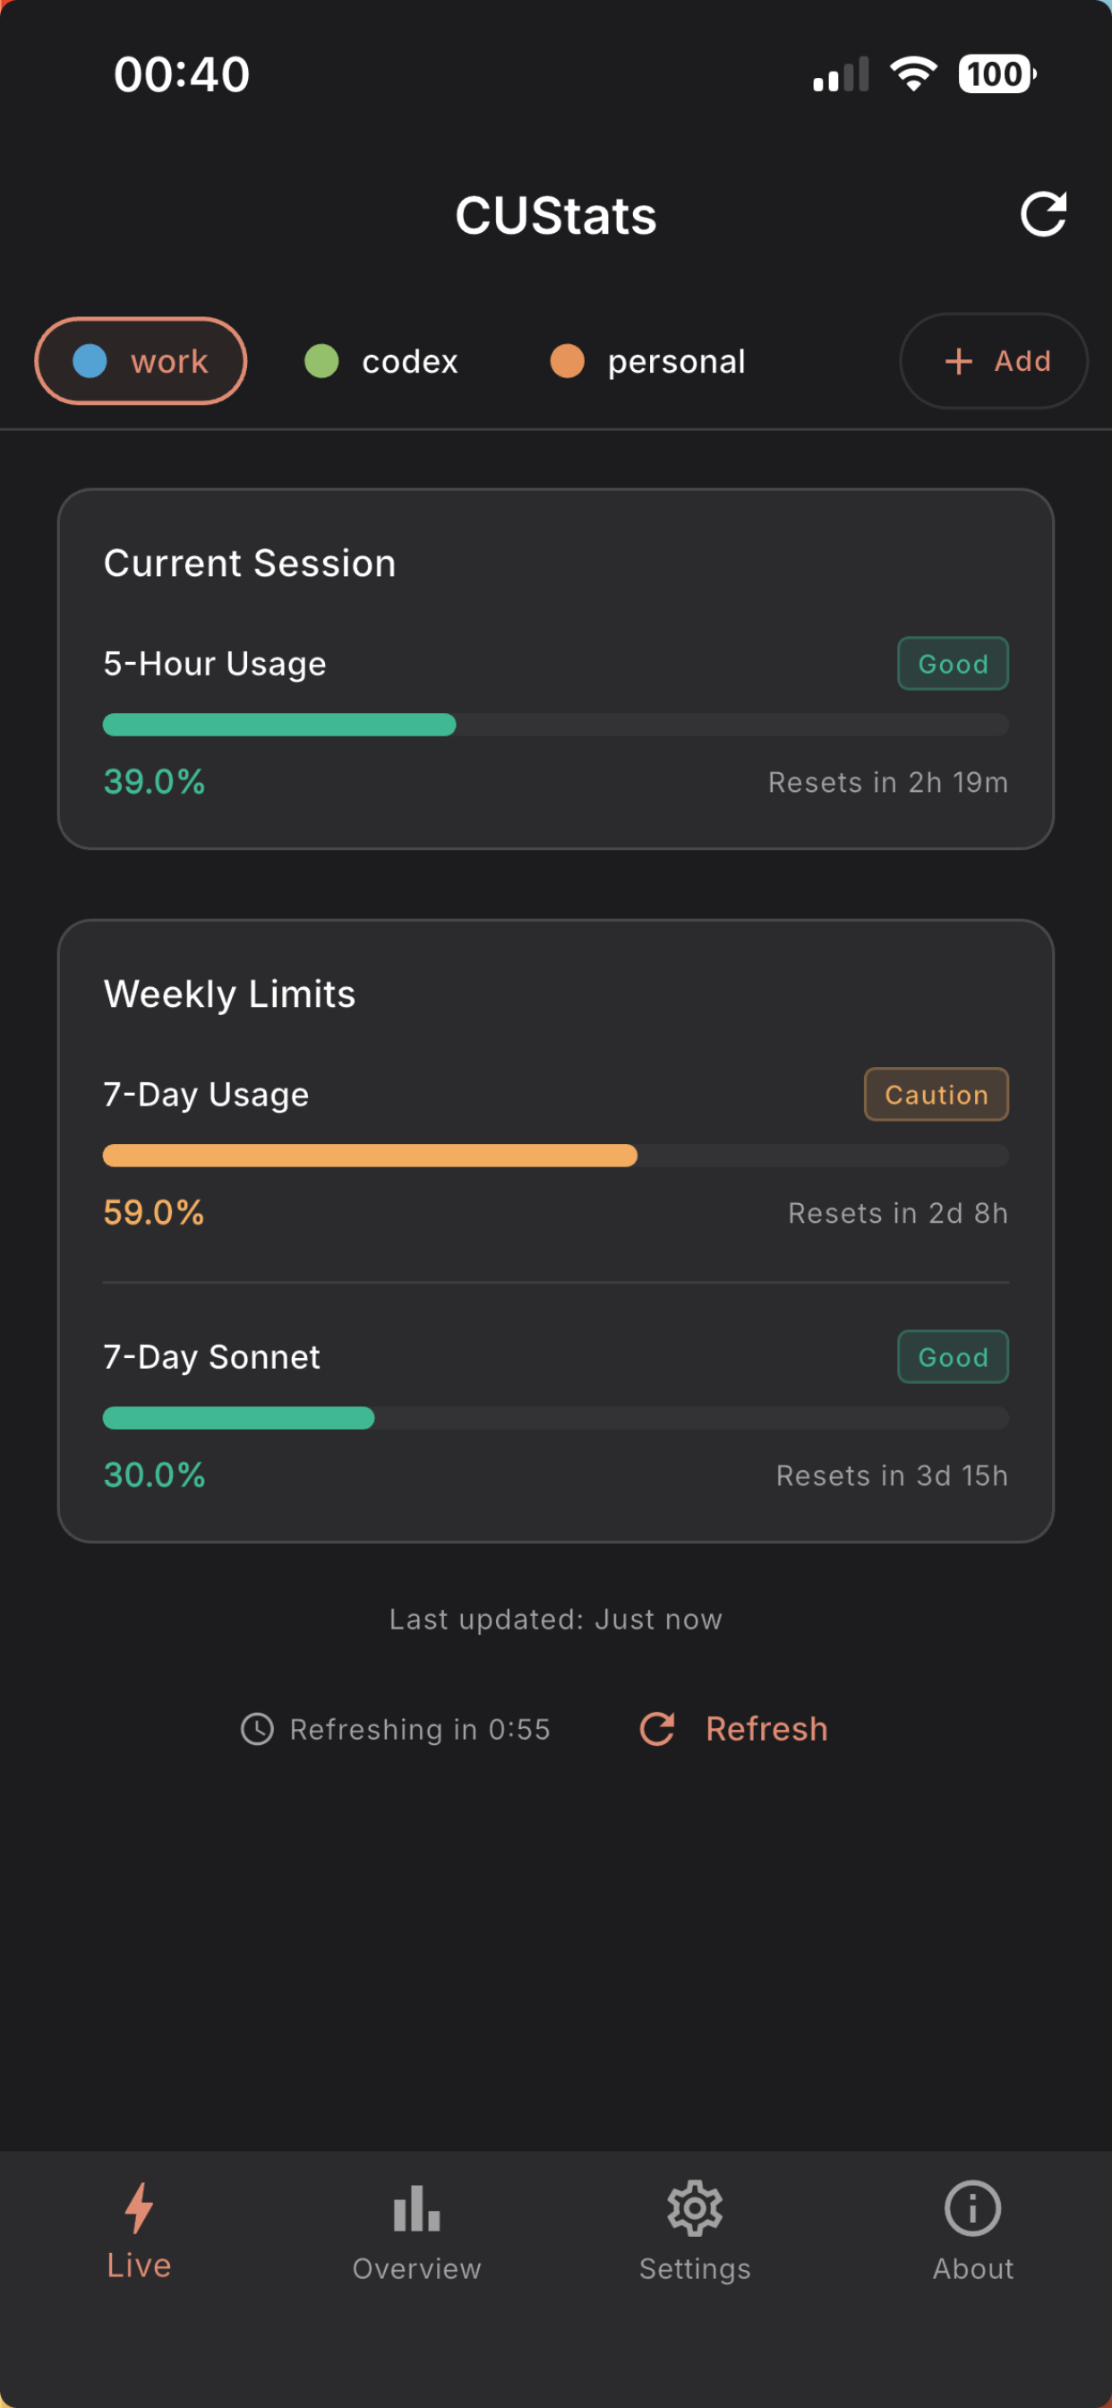Tap the clock icon next to refresh countdown
Viewport: 1112px width, 2408px height.
point(257,1728)
